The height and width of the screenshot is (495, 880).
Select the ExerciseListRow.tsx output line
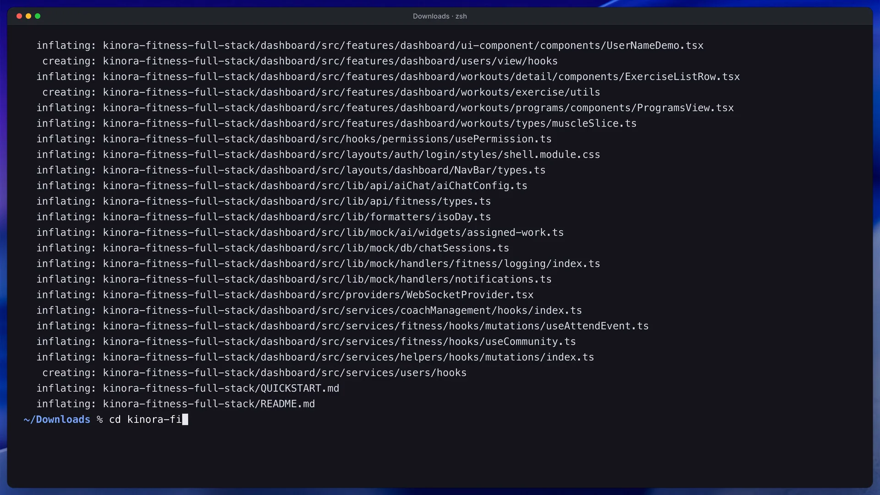point(388,77)
